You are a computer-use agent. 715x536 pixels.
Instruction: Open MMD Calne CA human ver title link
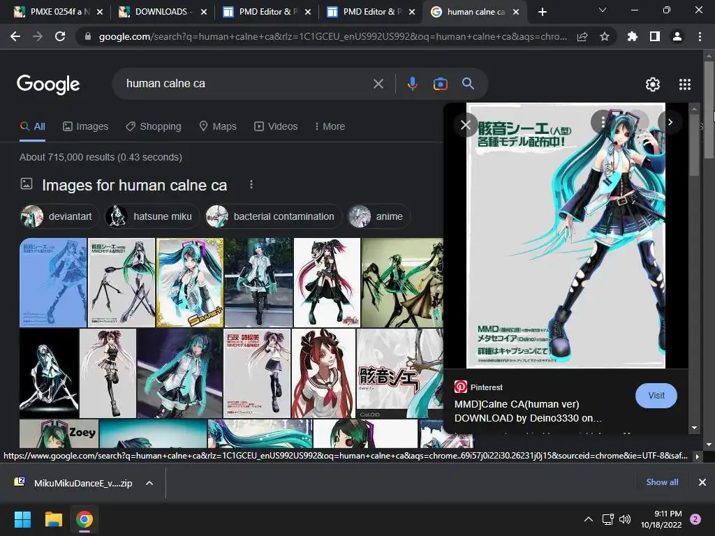pyautogui.click(x=528, y=411)
